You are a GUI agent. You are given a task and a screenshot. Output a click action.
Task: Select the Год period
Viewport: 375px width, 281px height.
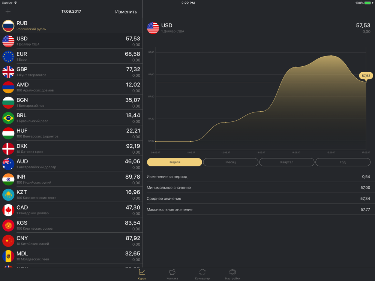click(343, 162)
